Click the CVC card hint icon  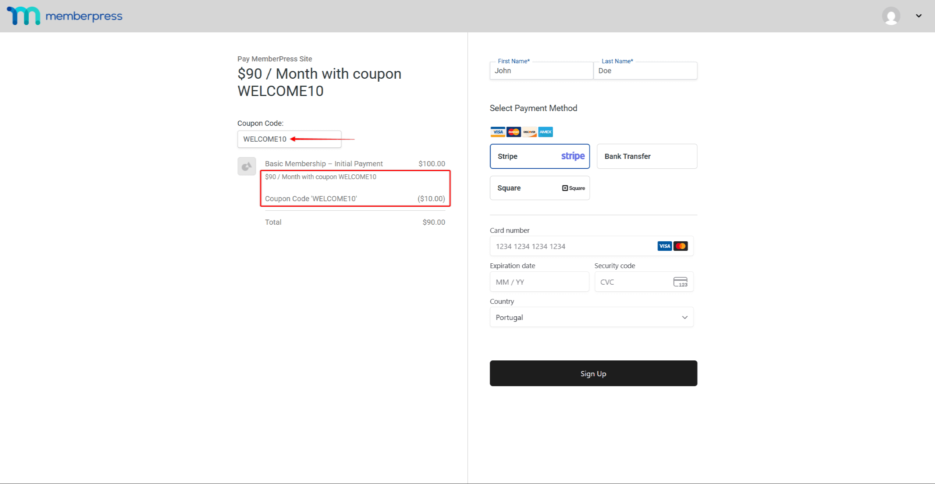coord(680,282)
